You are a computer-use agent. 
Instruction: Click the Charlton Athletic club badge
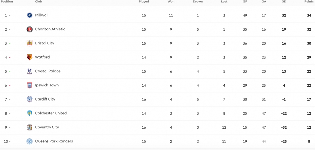(29, 29)
